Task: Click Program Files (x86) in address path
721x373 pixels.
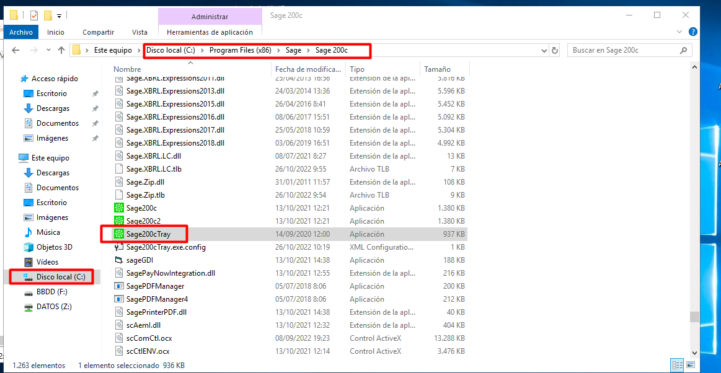Action: 240,50
